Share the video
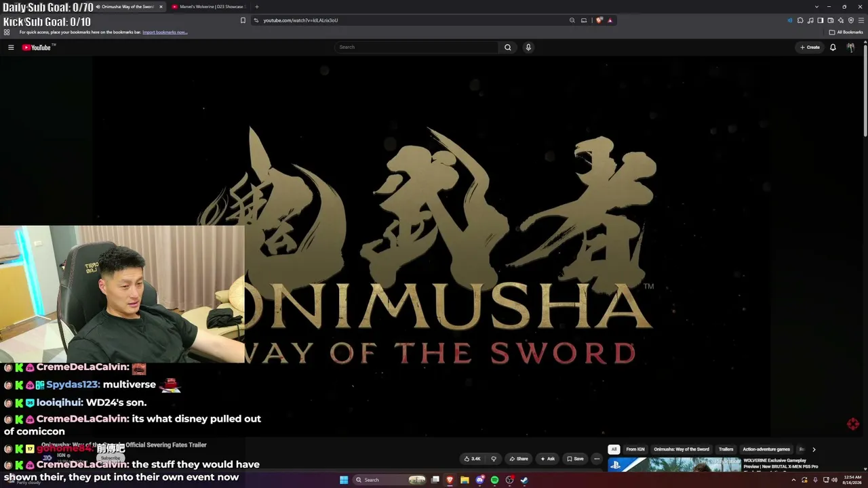868x488 pixels. (519, 459)
